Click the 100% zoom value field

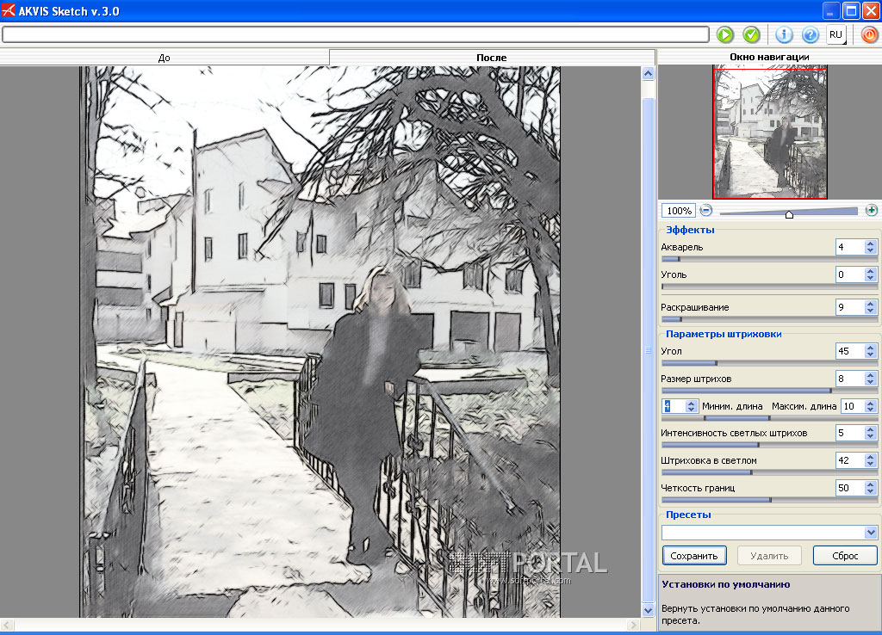(678, 209)
